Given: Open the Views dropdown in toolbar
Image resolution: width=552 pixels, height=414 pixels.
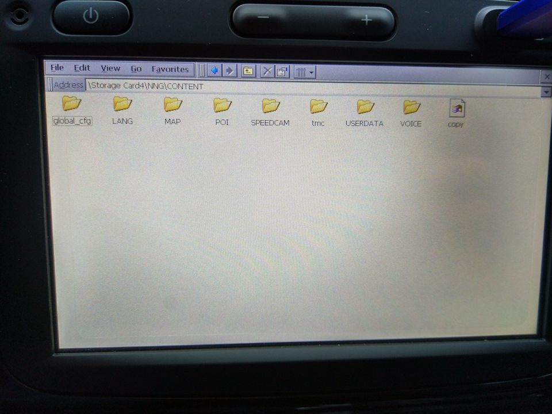Looking at the screenshot, I should coord(304,72).
